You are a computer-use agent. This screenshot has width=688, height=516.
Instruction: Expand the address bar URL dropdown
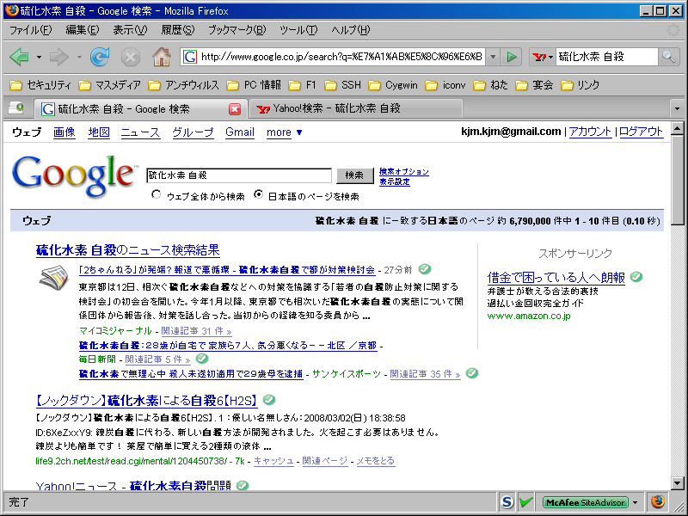click(x=493, y=57)
